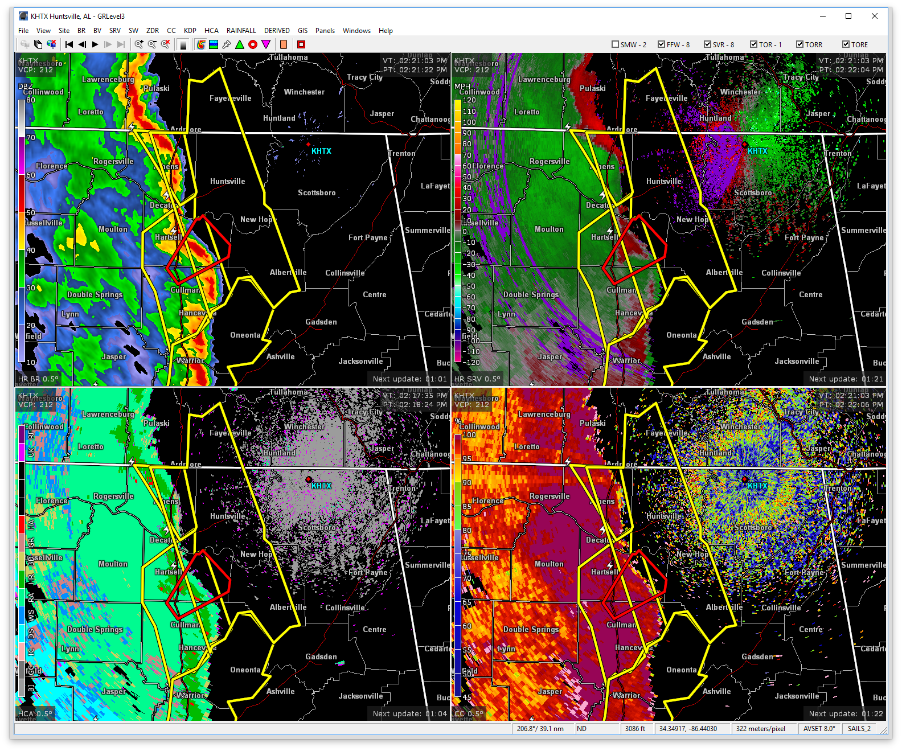This screenshot has width=902, height=751.
Task: Click the red circle toolbar icon
Action: coord(253,44)
